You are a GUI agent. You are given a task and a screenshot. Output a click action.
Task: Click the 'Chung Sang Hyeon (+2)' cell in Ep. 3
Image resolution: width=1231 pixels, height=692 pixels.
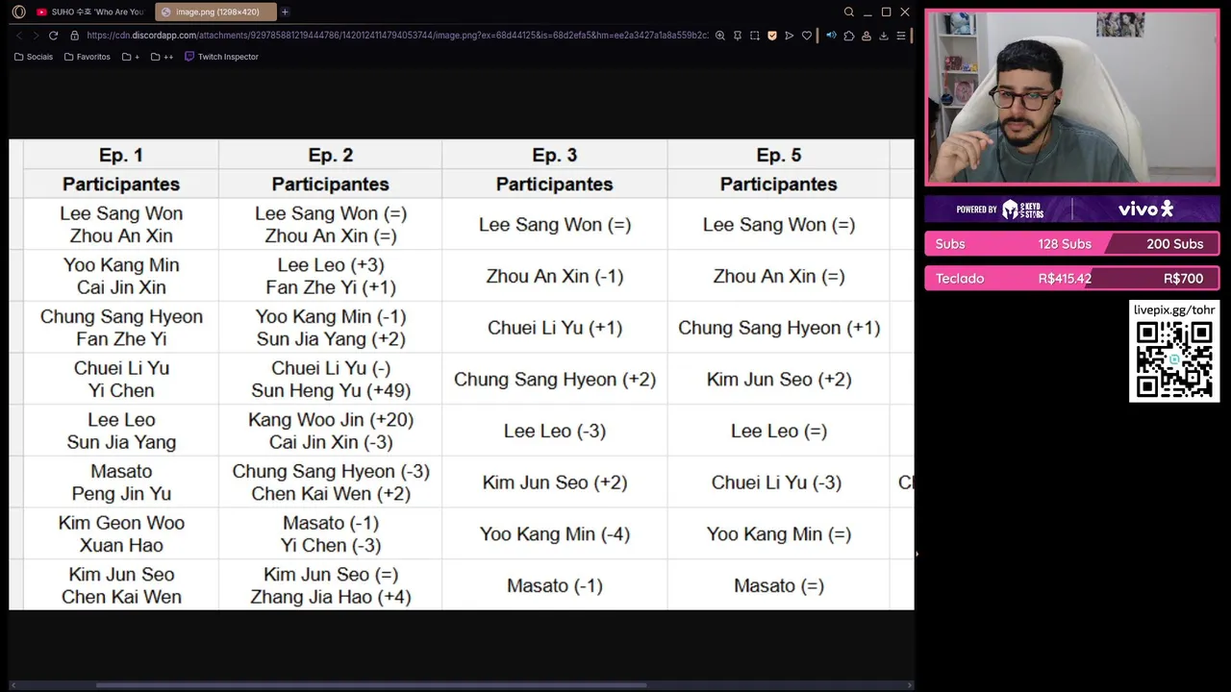pyautogui.click(x=555, y=379)
